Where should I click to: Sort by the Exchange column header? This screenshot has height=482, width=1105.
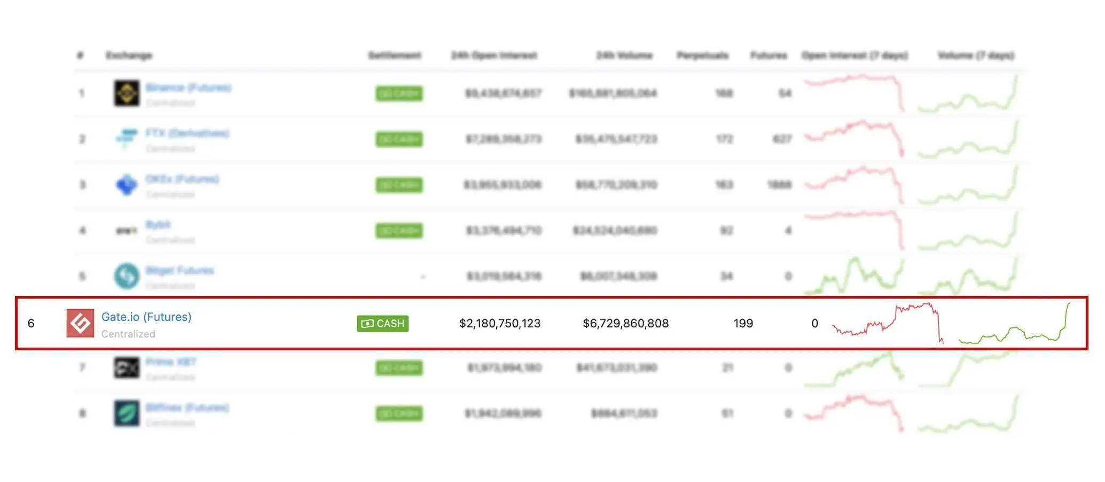click(x=129, y=55)
